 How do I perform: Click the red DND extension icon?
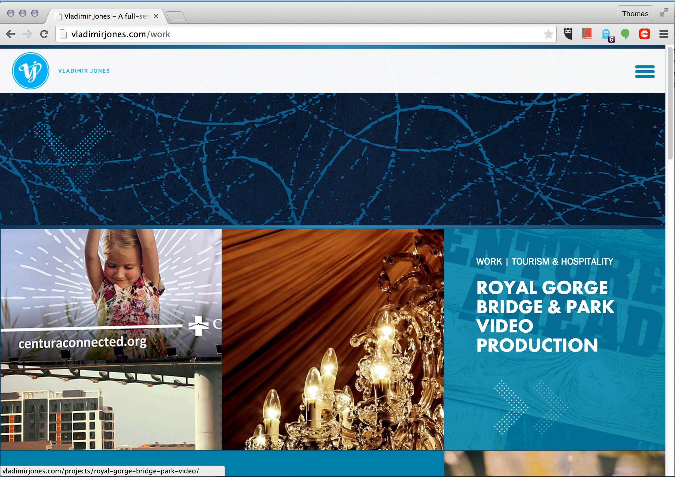click(644, 34)
